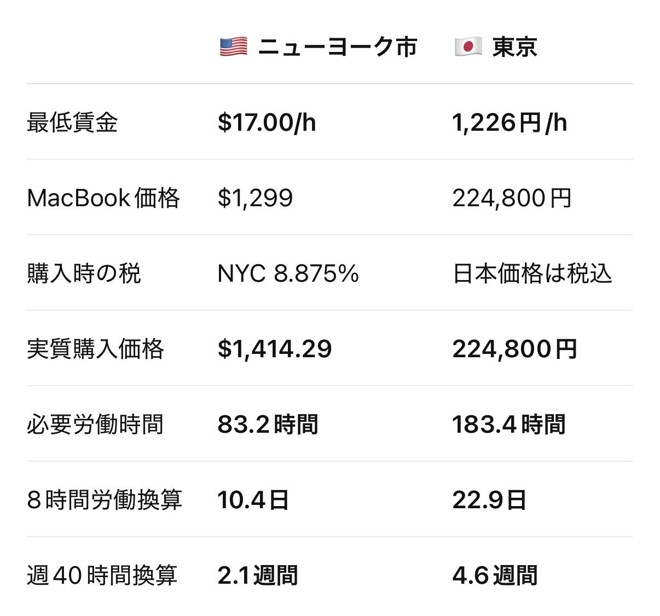
Task: Select the 4.6週間 value
Action: (x=495, y=575)
